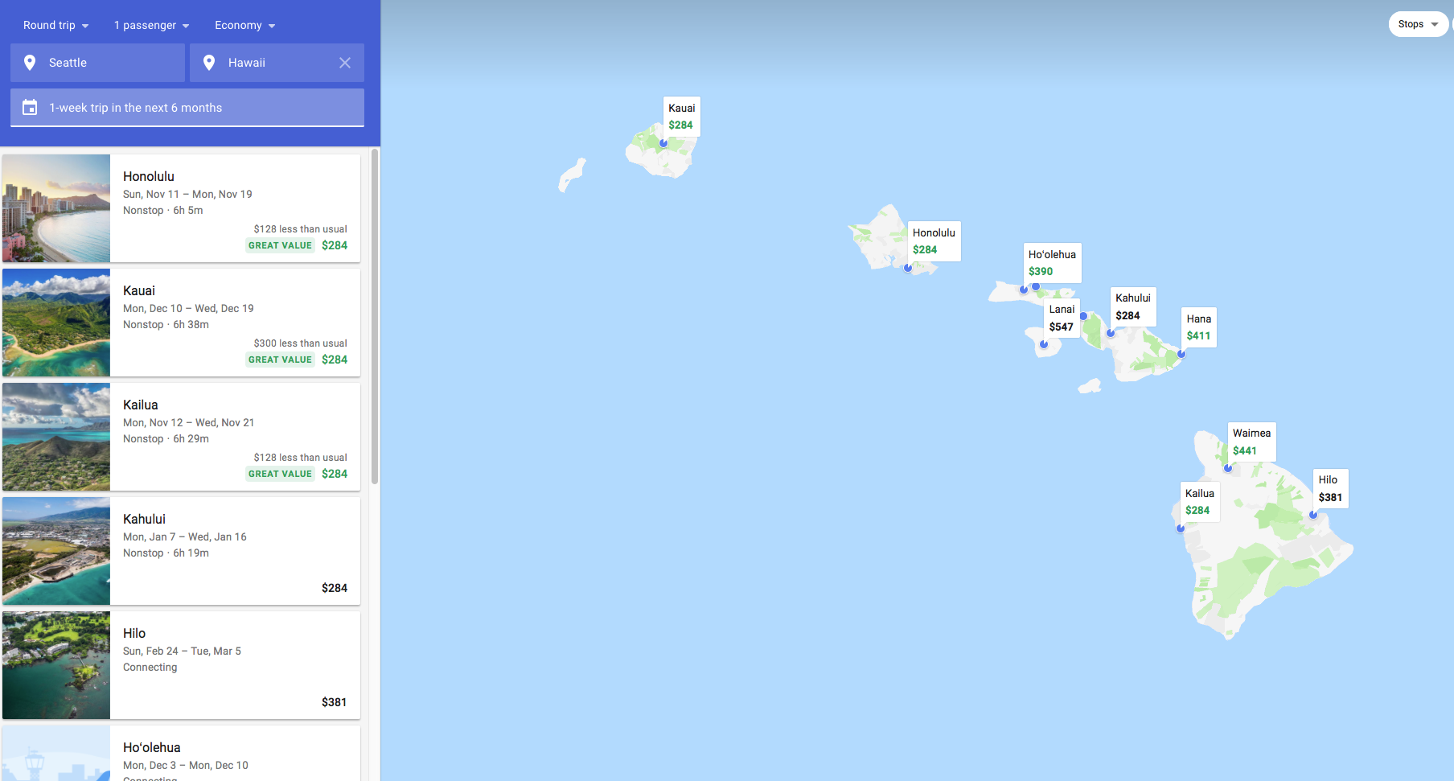Open the Honolulu flight card

tap(181, 208)
